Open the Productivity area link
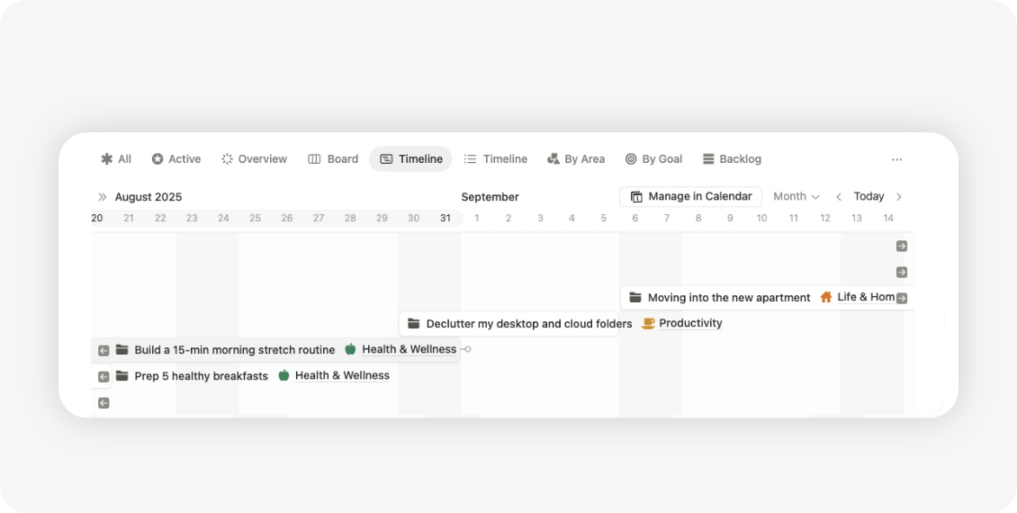1017x513 pixels. 689,324
